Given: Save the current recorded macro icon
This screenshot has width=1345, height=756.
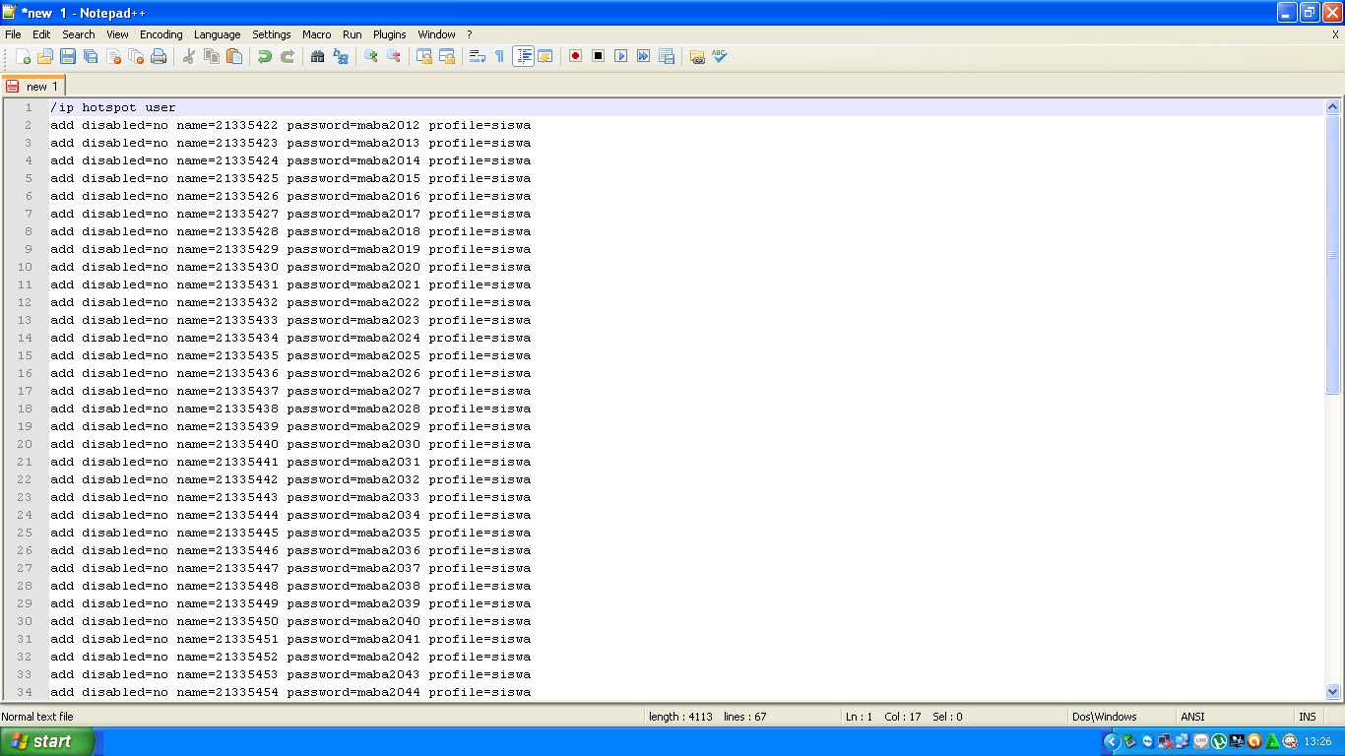Looking at the screenshot, I should (x=667, y=57).
